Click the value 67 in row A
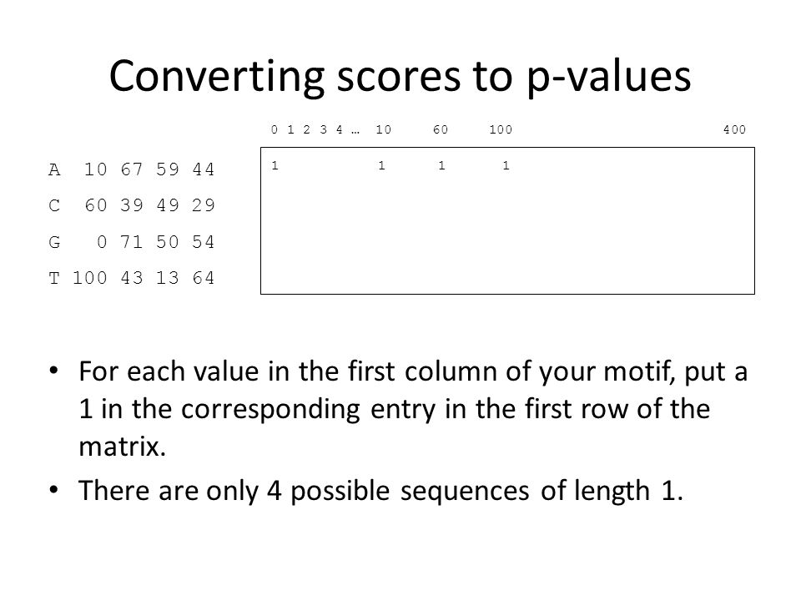 [132, 169]
